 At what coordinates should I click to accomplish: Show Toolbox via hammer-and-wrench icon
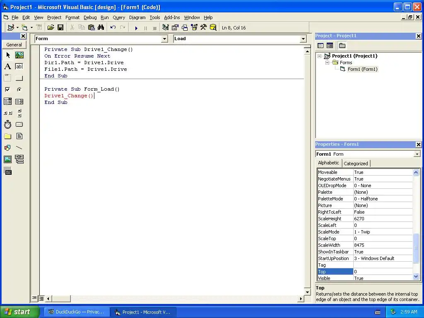tap(203, 28)
